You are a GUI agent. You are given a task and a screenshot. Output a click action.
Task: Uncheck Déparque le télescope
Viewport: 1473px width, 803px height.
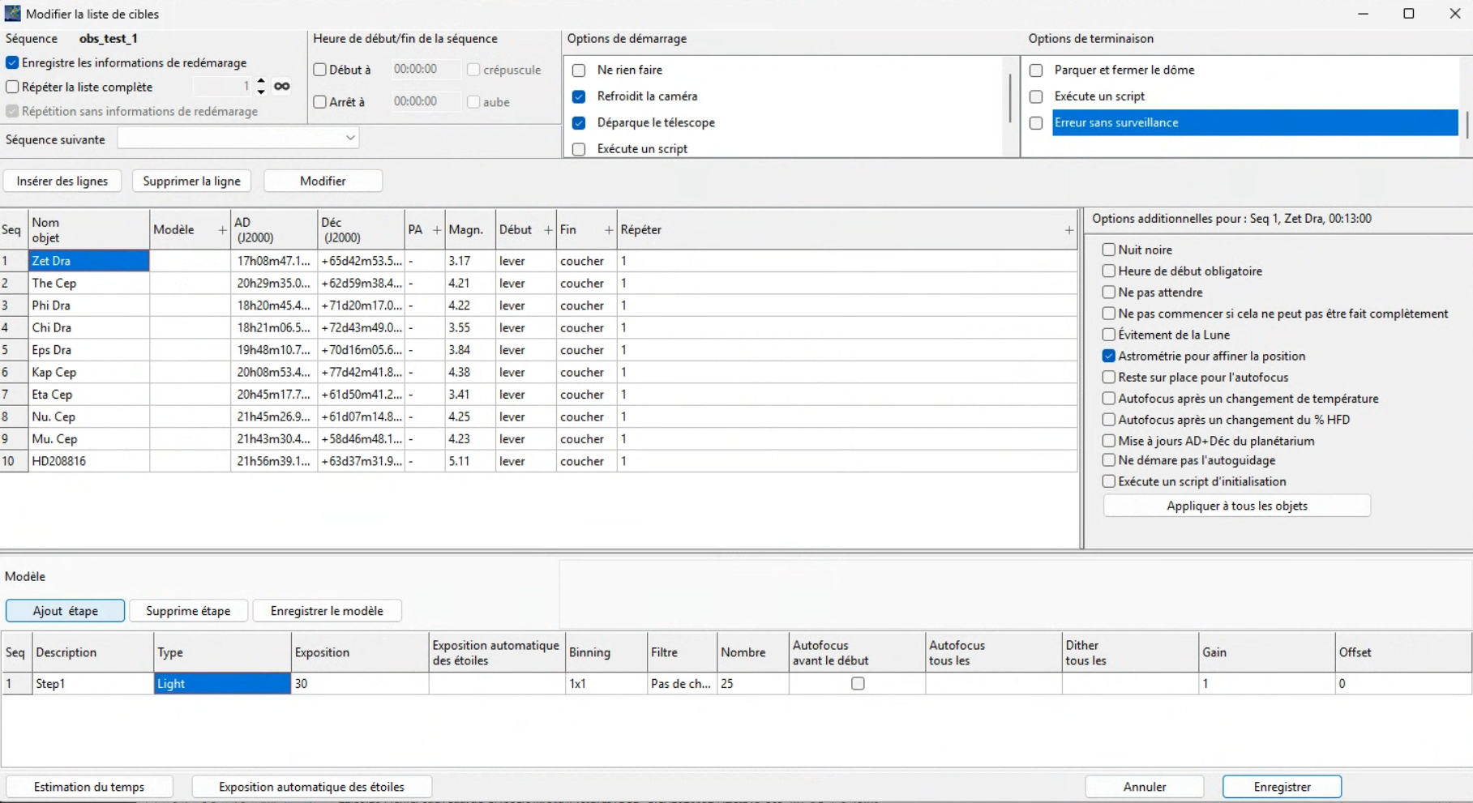pyautogui.click(x=579, y=123)
